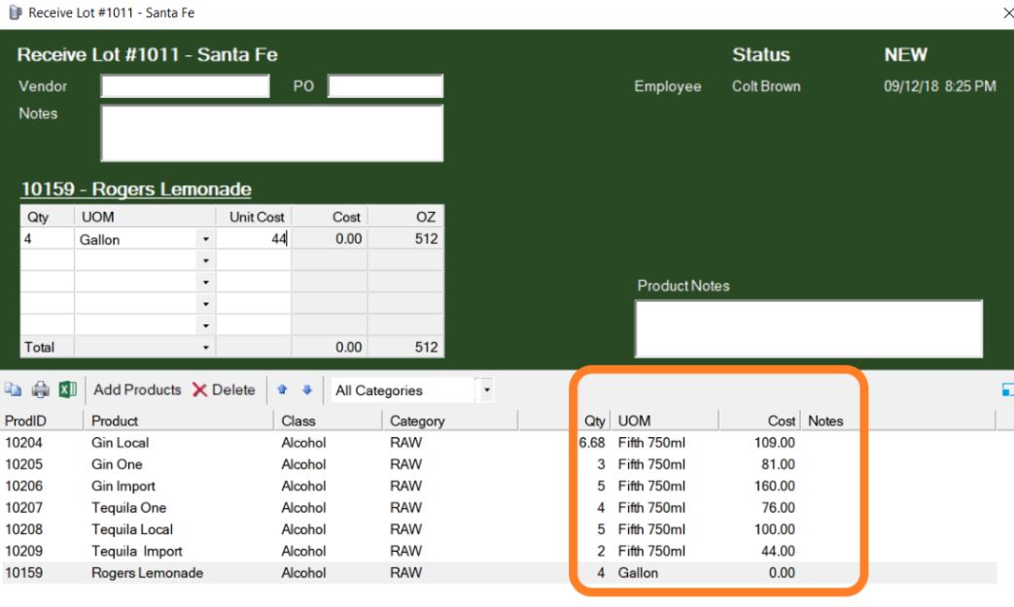This screenshot has height=607, width=1014.
Task: Click into the Vendor field
Action: point(185,85)
